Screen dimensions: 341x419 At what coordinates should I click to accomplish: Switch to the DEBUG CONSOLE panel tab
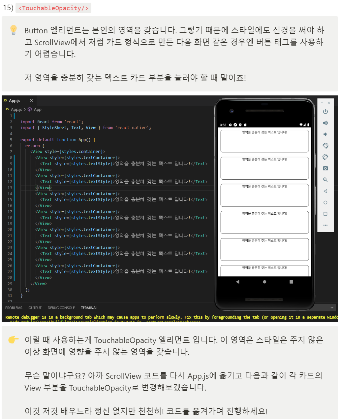coord(61,308)
